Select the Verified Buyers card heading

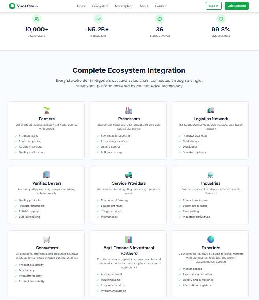coord(47,183)
